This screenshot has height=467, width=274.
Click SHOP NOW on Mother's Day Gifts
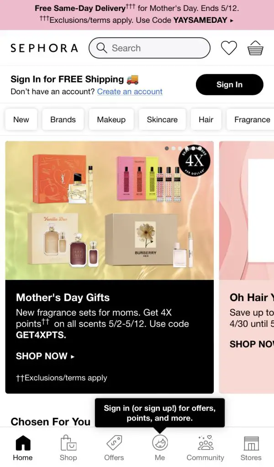click(45, 356)
